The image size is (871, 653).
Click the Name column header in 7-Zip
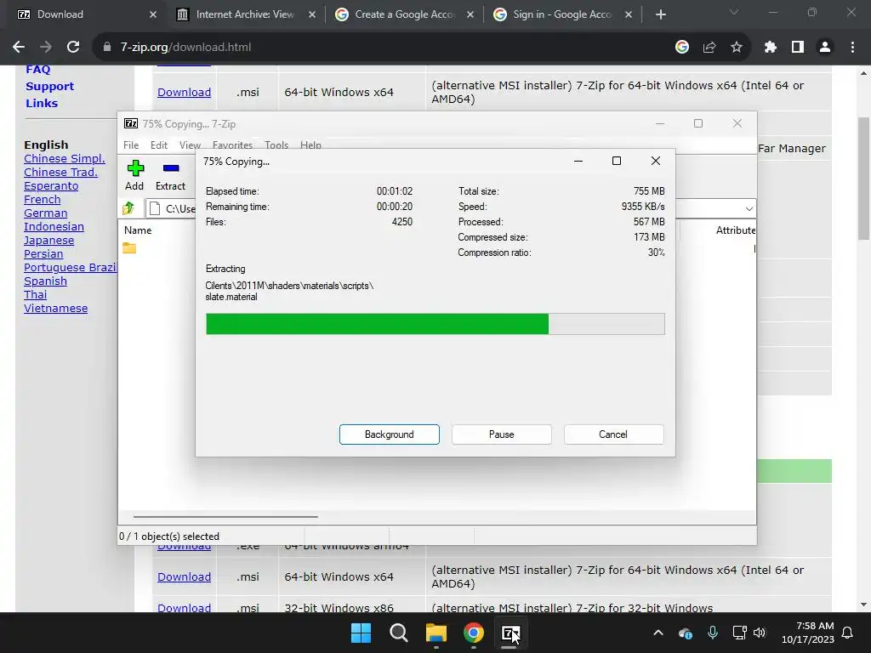138,230
